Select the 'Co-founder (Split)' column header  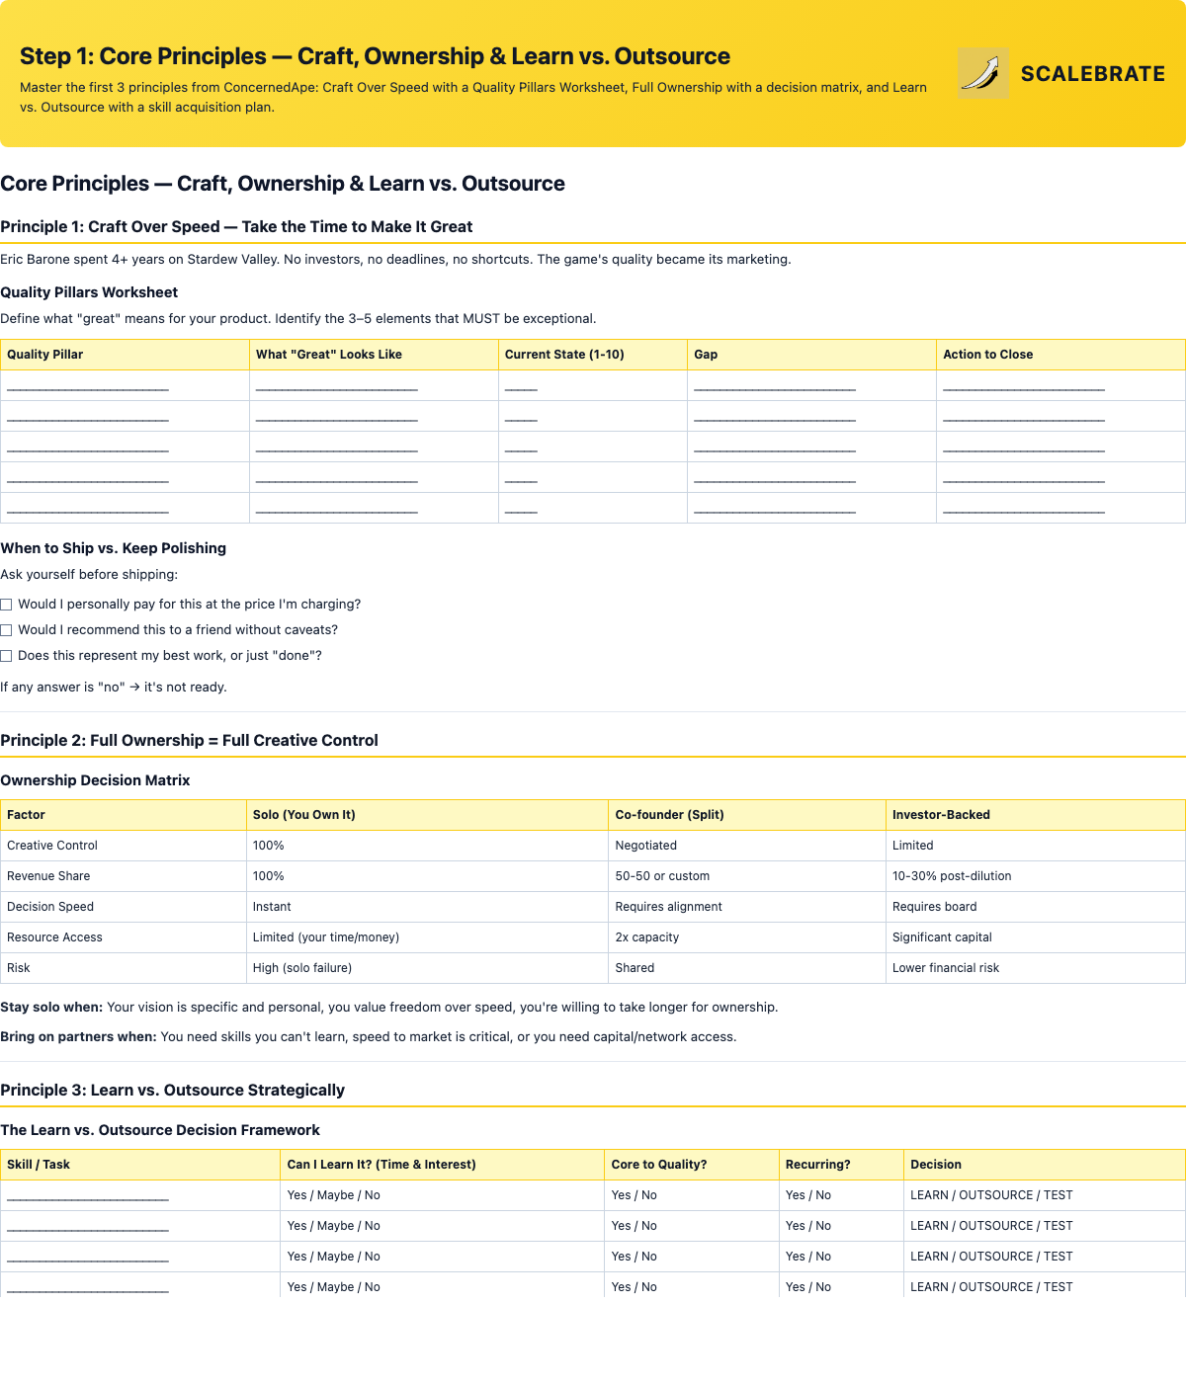click(x=747, y=815)
